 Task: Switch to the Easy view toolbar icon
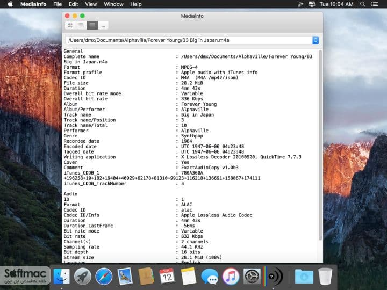click(x=70, y=25)
